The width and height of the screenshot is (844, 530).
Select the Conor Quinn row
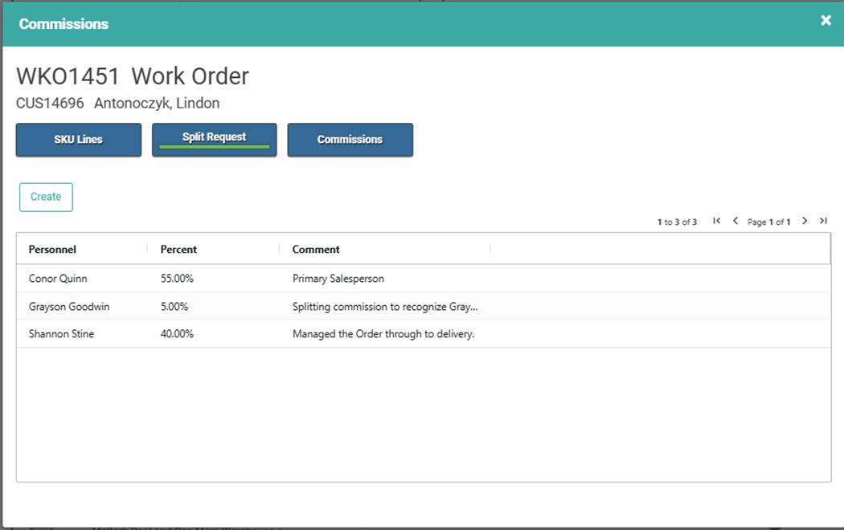58,279
